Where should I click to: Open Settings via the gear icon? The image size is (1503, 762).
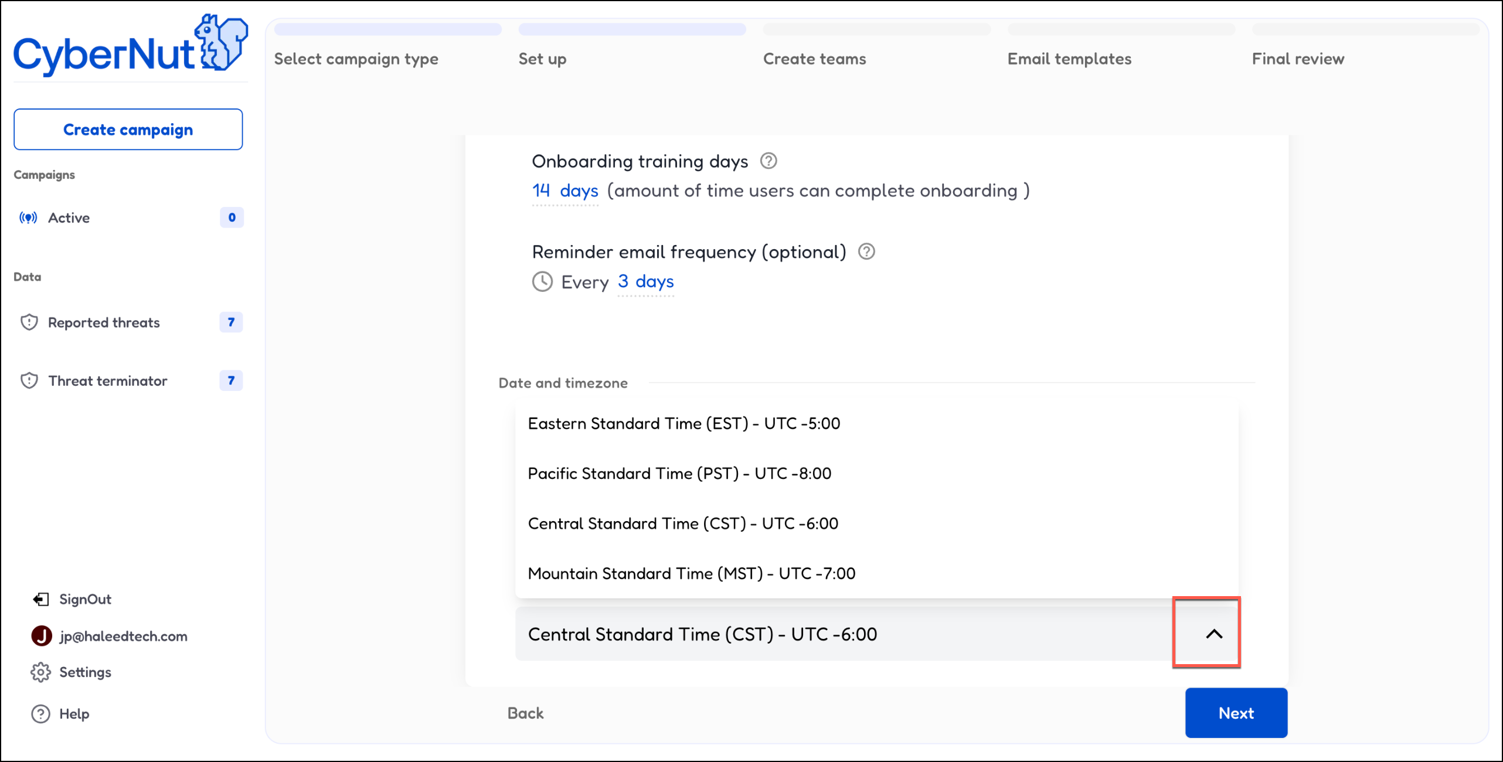tap(40, 672)
